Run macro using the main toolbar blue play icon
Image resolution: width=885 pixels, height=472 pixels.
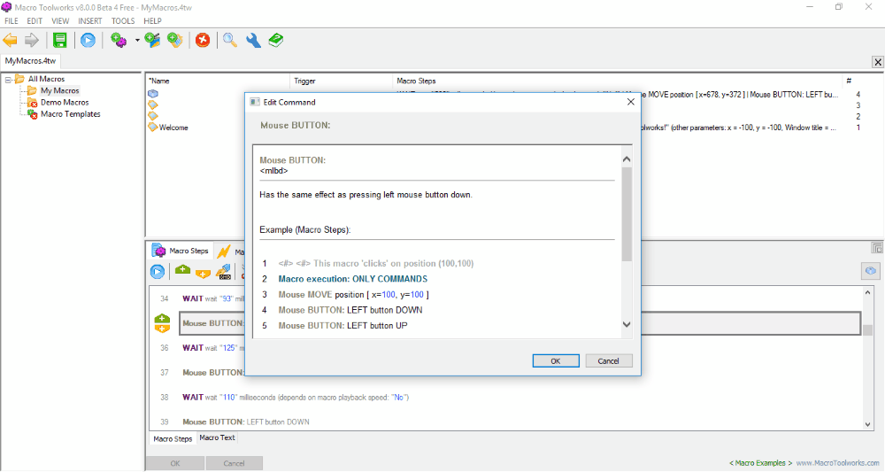point(88,40)
